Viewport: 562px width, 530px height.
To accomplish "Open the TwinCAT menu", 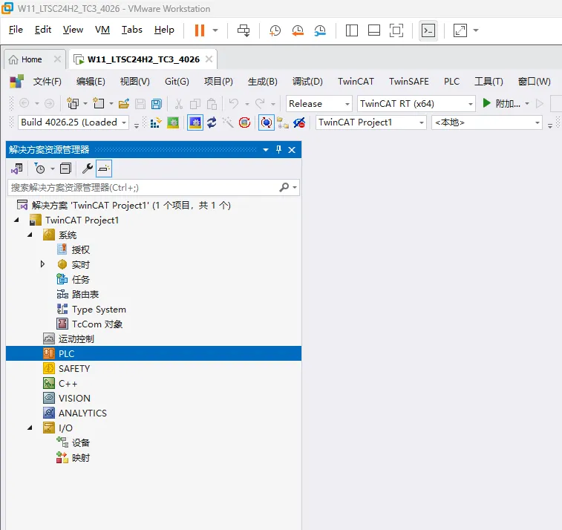I will point(356,82).
